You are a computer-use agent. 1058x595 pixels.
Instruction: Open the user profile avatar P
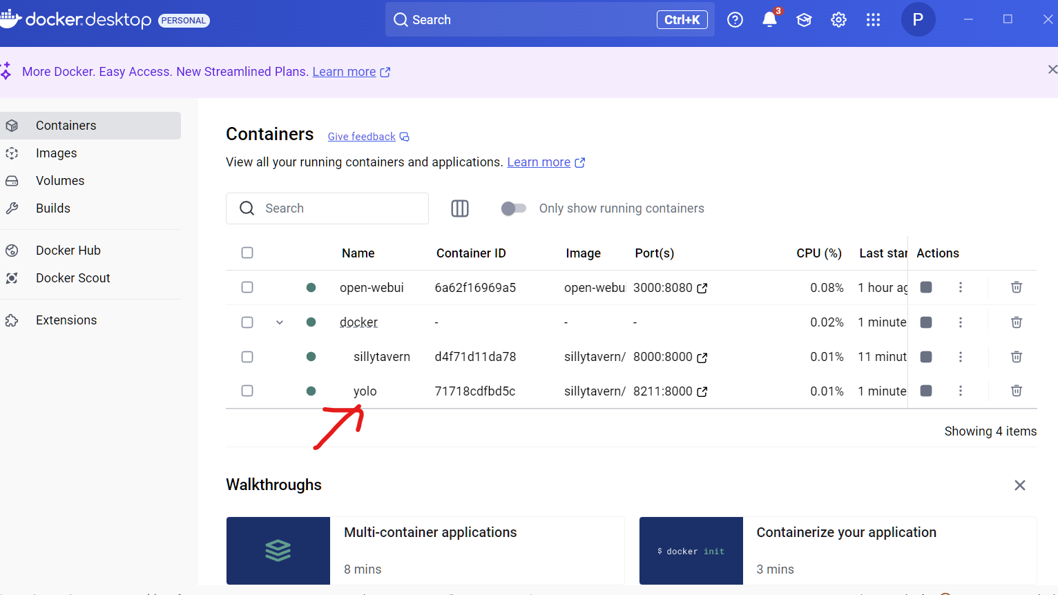[918, 19]
